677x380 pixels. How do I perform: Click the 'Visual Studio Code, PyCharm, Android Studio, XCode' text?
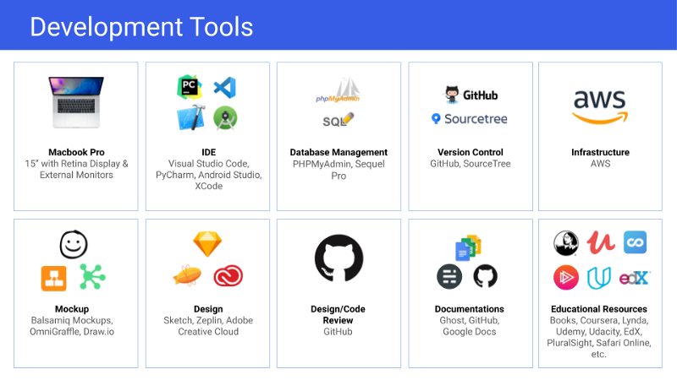tap(208, 175)
